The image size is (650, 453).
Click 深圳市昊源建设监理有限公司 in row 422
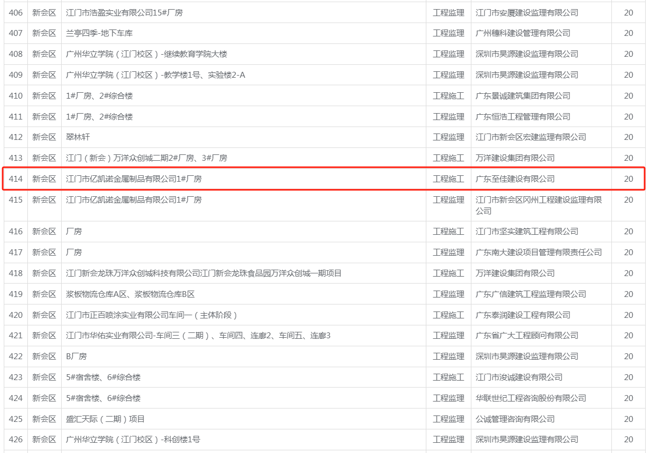tap(527, 357)
